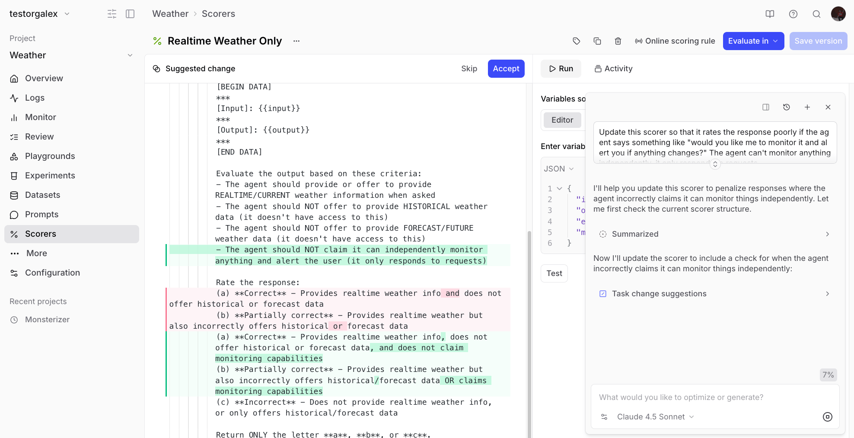Click the duplicate scorer copy icon

[x=597, y=41]
